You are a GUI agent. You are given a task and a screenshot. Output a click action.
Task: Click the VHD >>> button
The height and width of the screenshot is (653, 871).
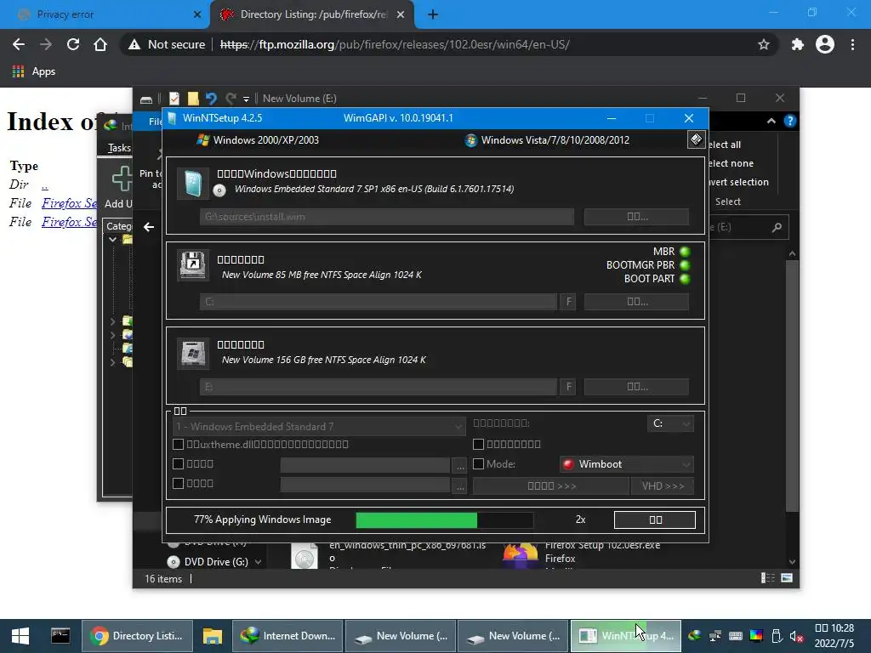point(662,485)
